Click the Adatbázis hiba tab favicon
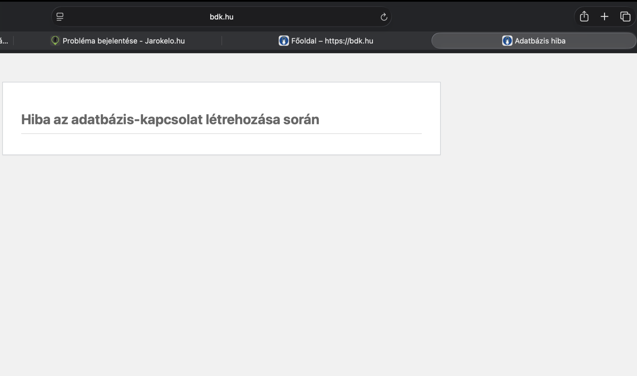 tap(507, 41)
